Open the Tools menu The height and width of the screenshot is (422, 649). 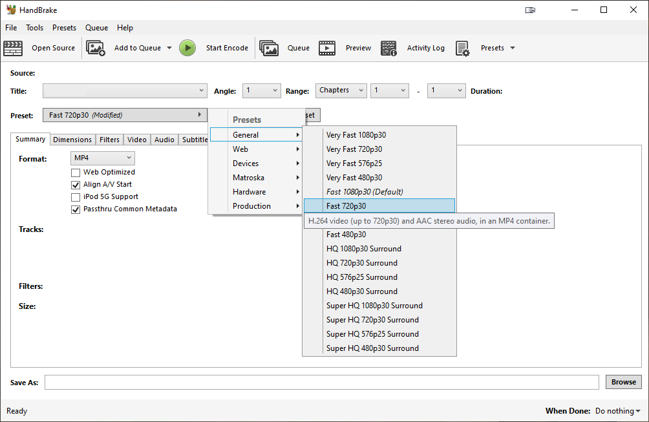[34, 28]
